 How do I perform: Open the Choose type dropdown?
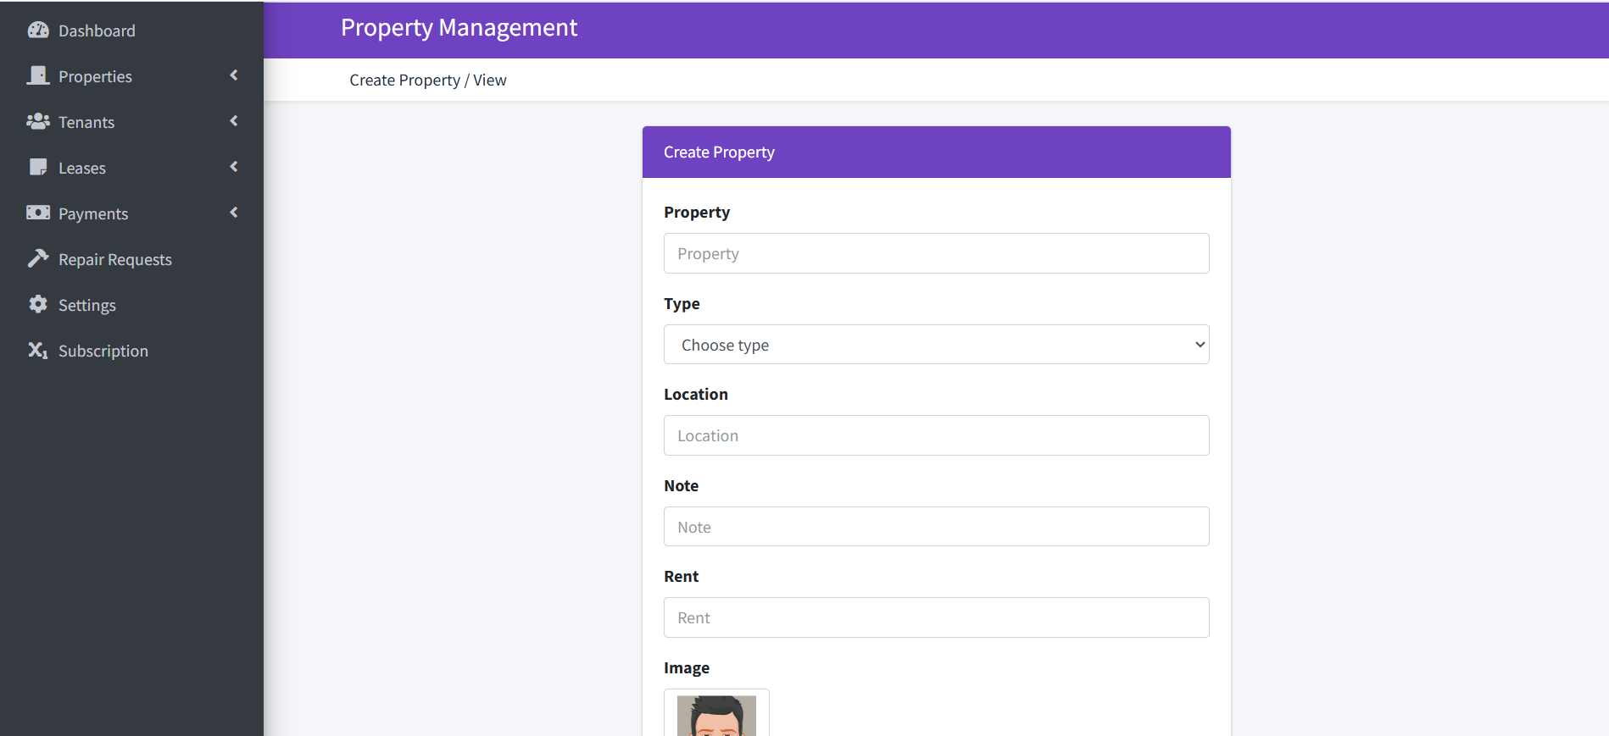tap(936, 345)
